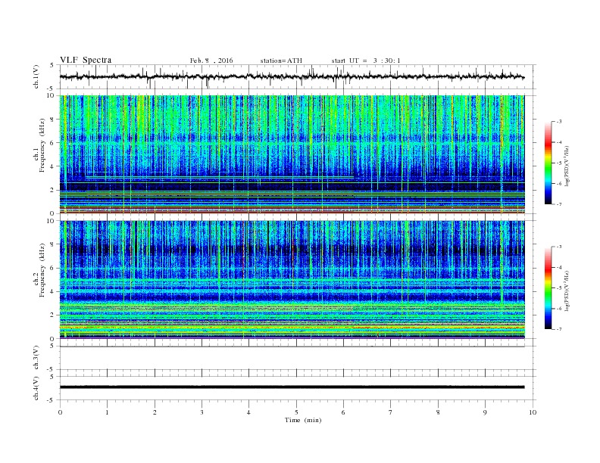Click the ch.1 colorbar scale

pos(548,163)
